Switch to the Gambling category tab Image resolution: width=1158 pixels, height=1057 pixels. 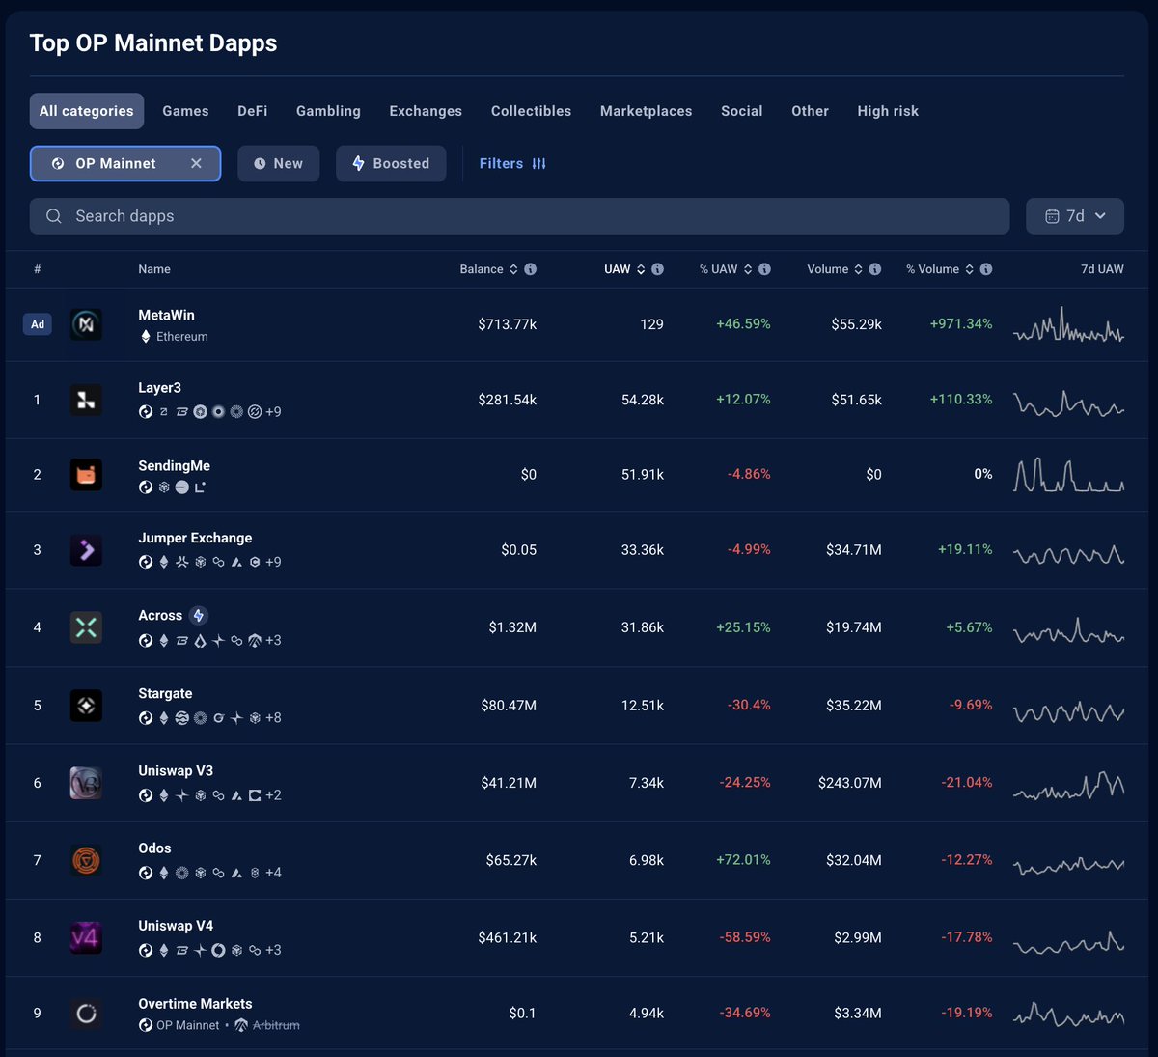pyautogui.click(x=328, y=111)
